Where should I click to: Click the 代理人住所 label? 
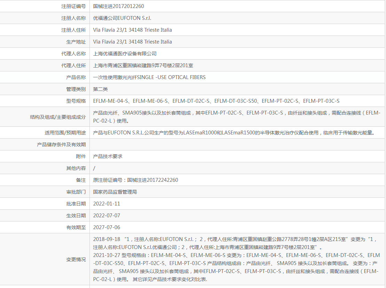(x=73, y=65)
